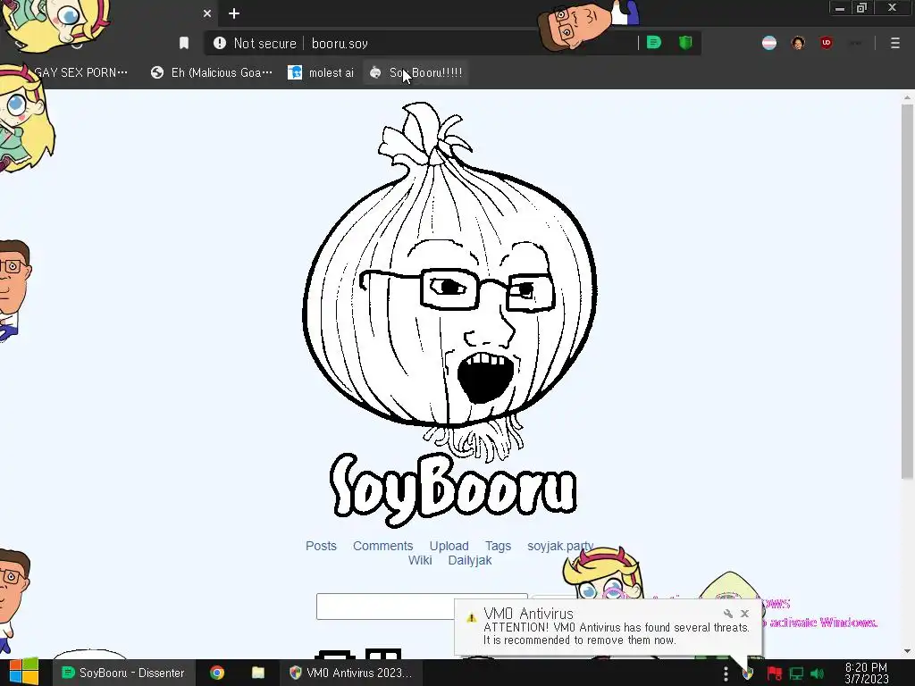The width and height of the screenshot is (915, 686).
Task: Click the green shield icon in the address bar
Action: [x=685, y=43]
